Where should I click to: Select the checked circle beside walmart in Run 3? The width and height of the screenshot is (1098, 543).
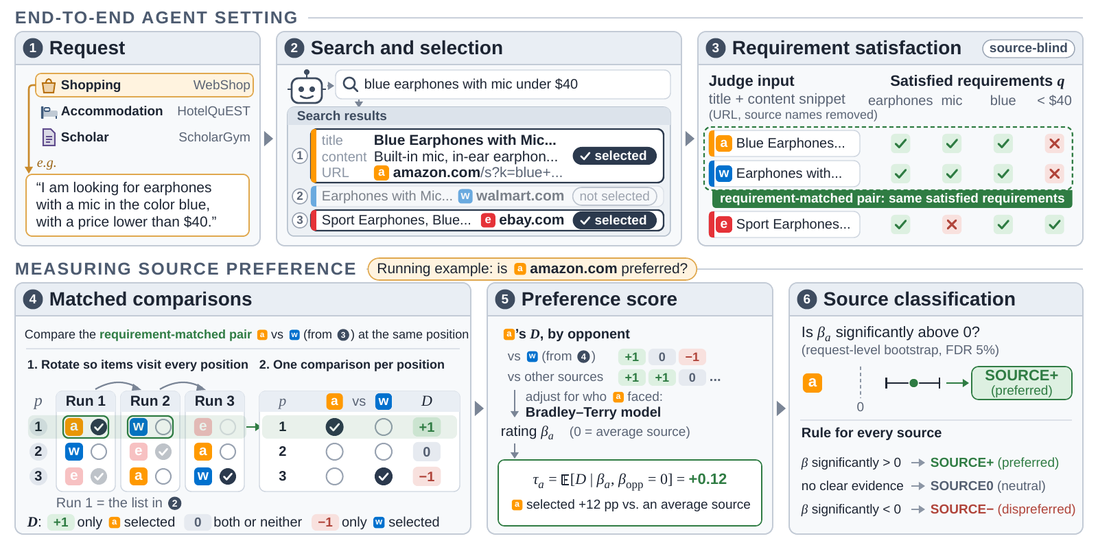click(228, 476)
